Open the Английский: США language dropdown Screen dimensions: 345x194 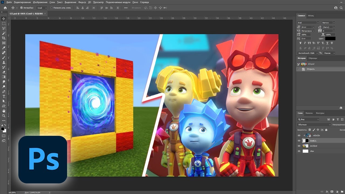[x=308, y=53]
